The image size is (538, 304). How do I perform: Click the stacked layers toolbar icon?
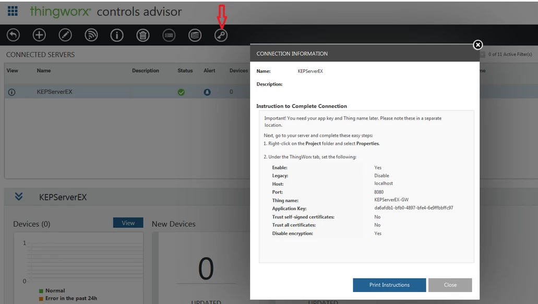point(195,35)
